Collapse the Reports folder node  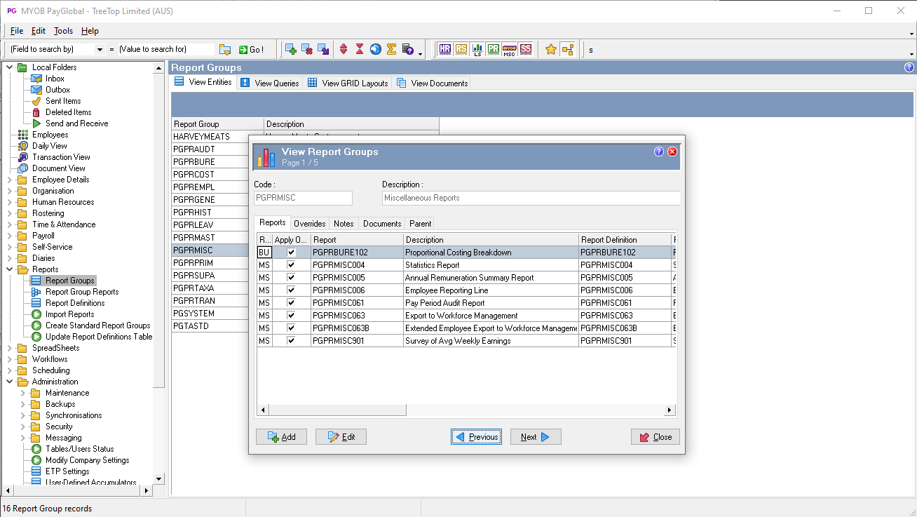coord(10,269)
